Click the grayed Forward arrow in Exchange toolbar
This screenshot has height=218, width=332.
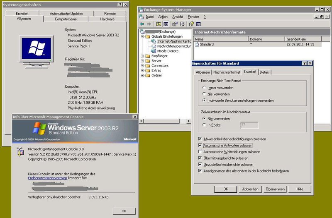pos(149,24)
